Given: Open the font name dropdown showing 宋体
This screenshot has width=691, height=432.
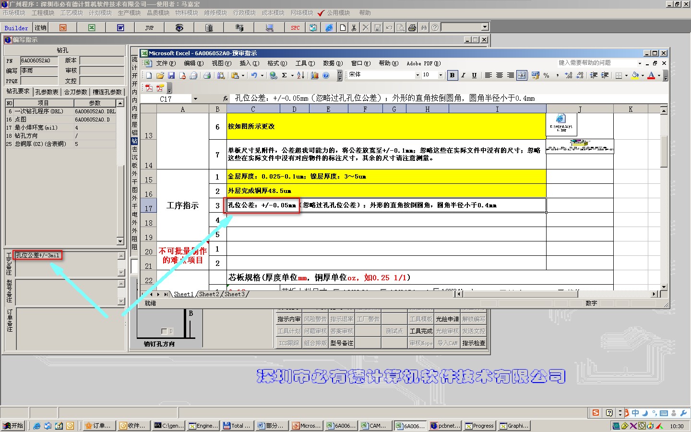Looking at the screenshot, I should [417, 75].
